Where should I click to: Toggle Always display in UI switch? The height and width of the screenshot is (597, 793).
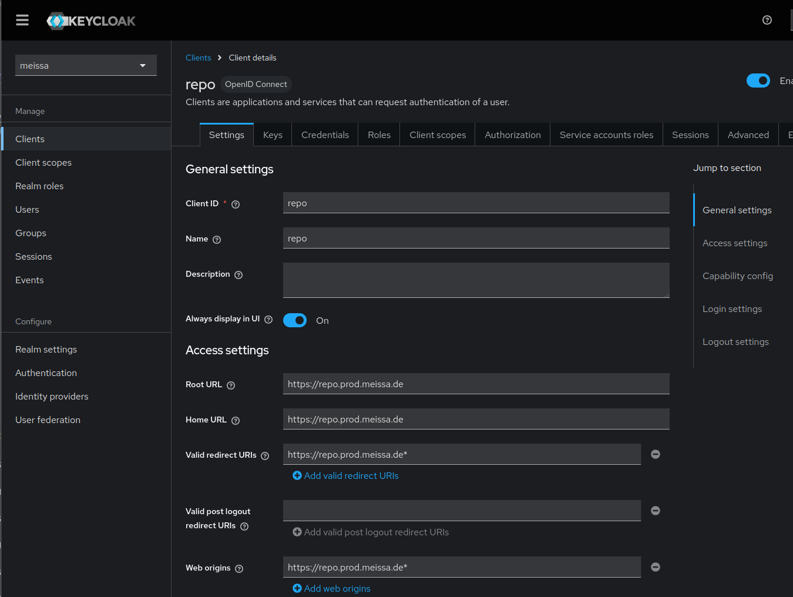(295, 320)
